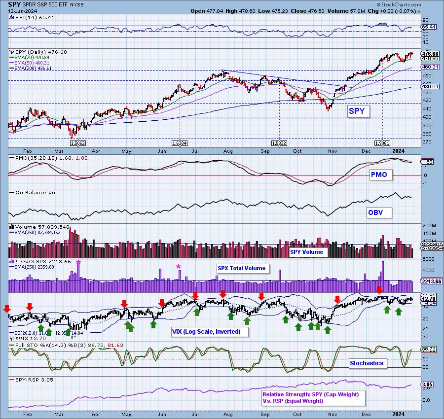Click the 'PMO(35,20,10) 1.68, 1.82' label
Viewport: 444px width, 419px height.
[x=49, y=158]
